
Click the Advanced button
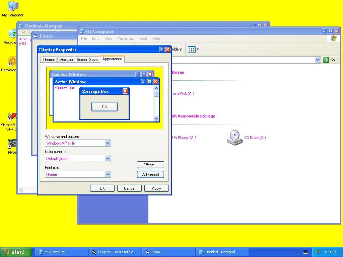[x=150, y=174]
